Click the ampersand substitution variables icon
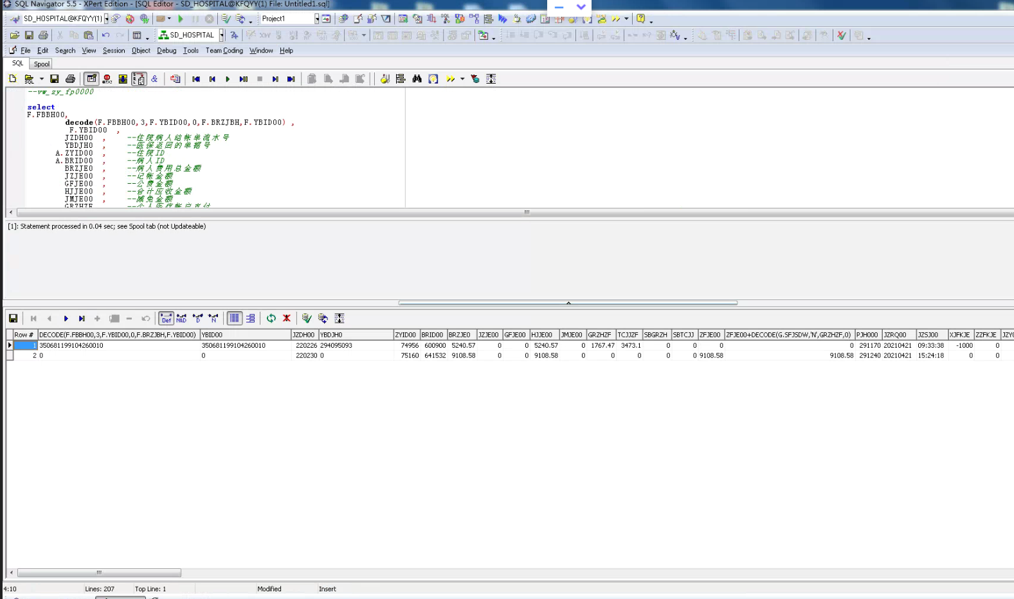 (x=154, y=79)
